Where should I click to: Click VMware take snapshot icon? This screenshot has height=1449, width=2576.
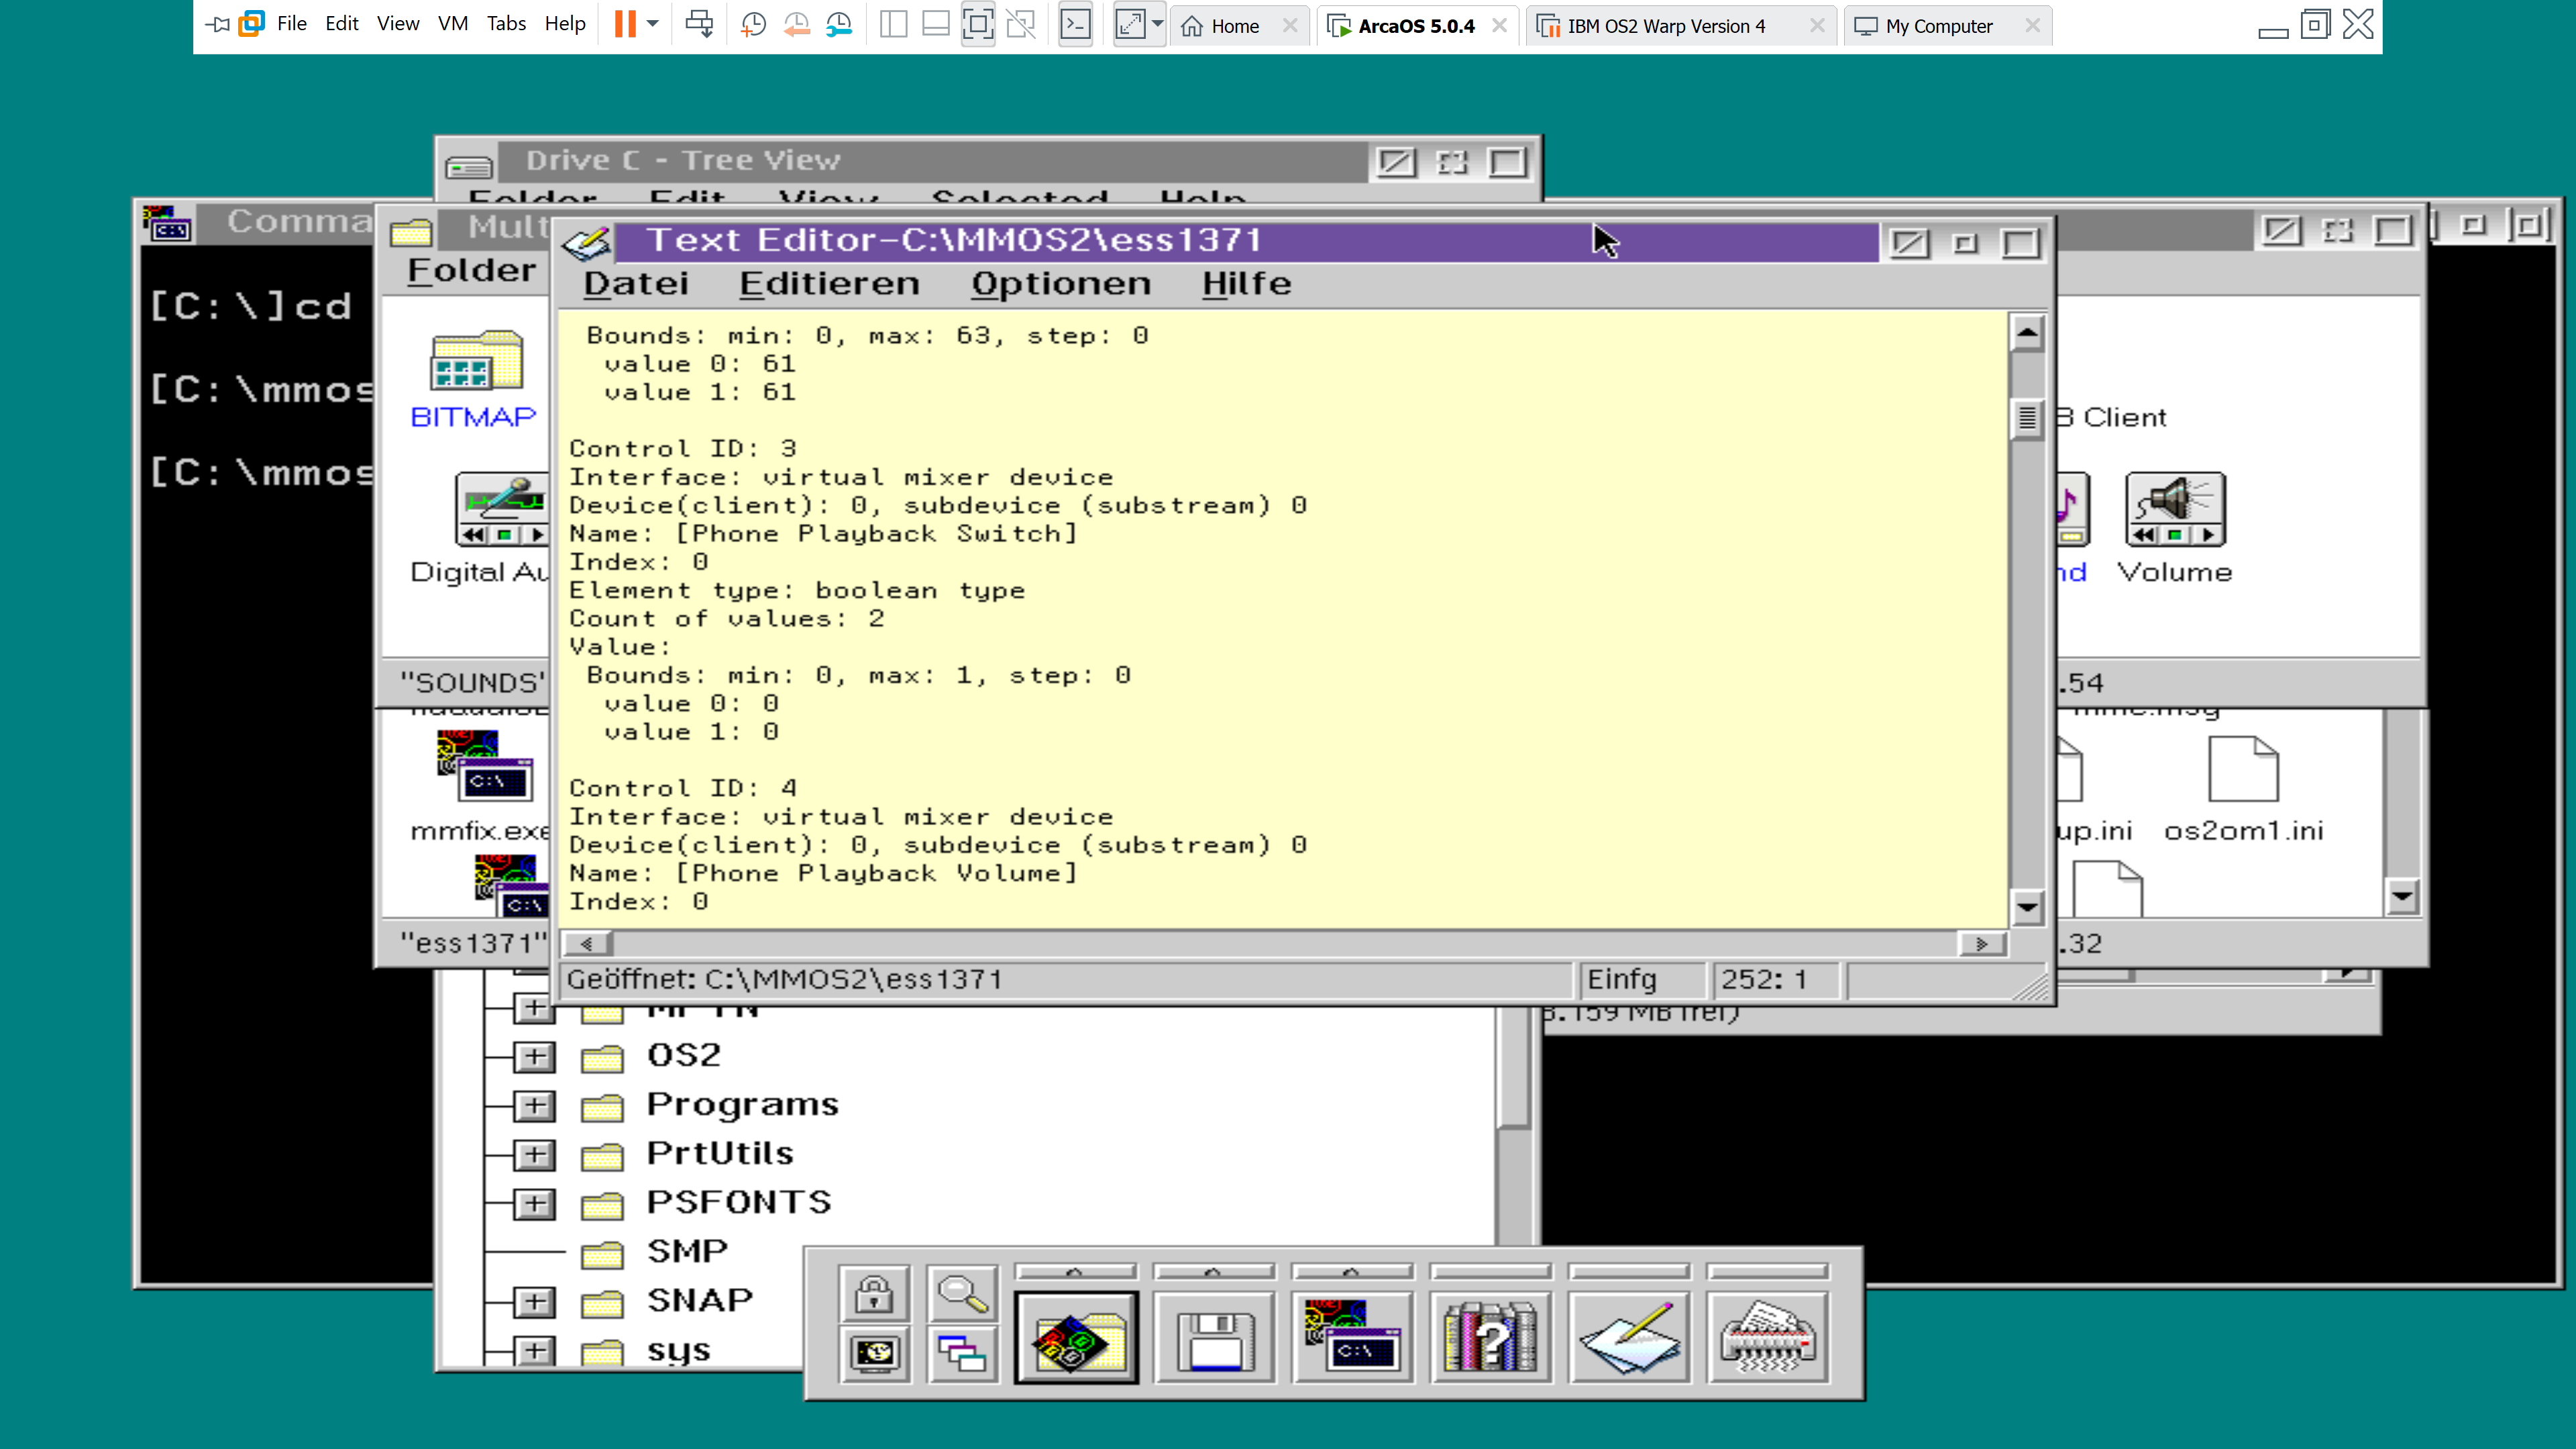(753, 24)
